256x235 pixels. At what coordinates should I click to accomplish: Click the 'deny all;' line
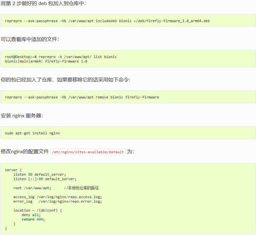click(31, 215)
